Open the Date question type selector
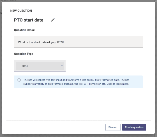157x137 pixels. click(40, 66)
